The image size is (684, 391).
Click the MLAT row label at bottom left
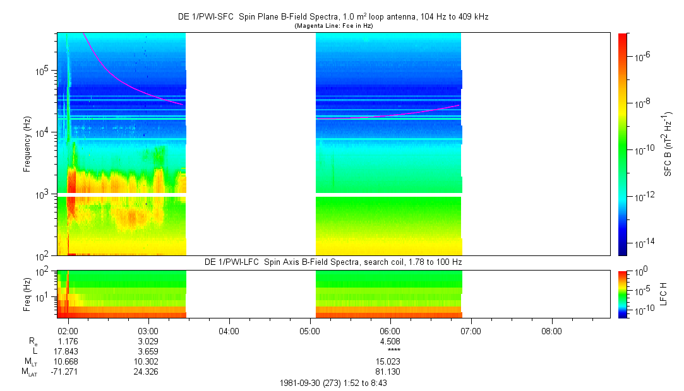click(30, 372)
